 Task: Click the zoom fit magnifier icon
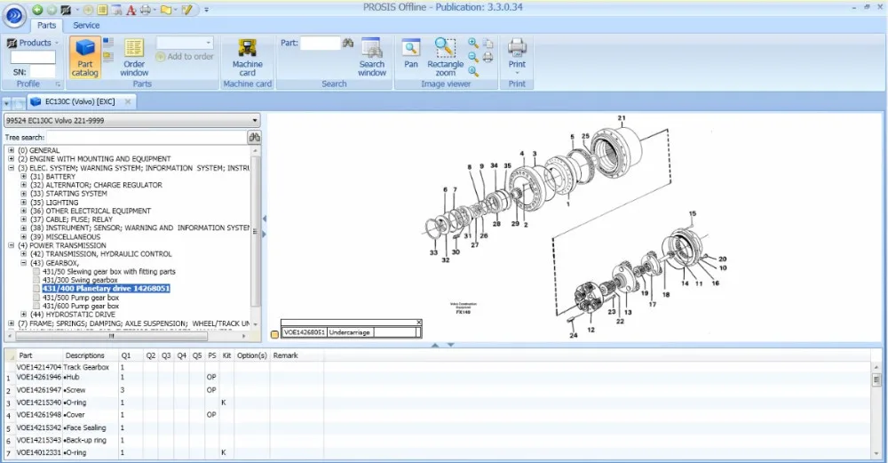tap(473, 71)
